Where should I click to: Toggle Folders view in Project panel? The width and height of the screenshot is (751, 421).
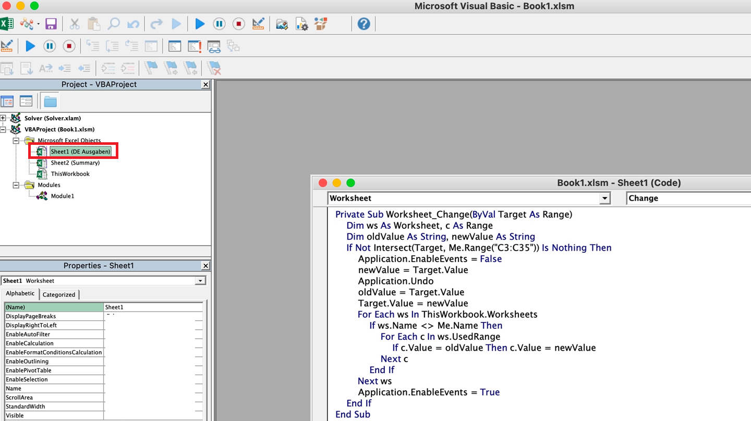point(51,101)
